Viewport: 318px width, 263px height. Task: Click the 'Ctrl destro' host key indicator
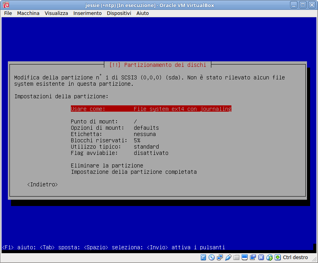(x=295, y=257)
